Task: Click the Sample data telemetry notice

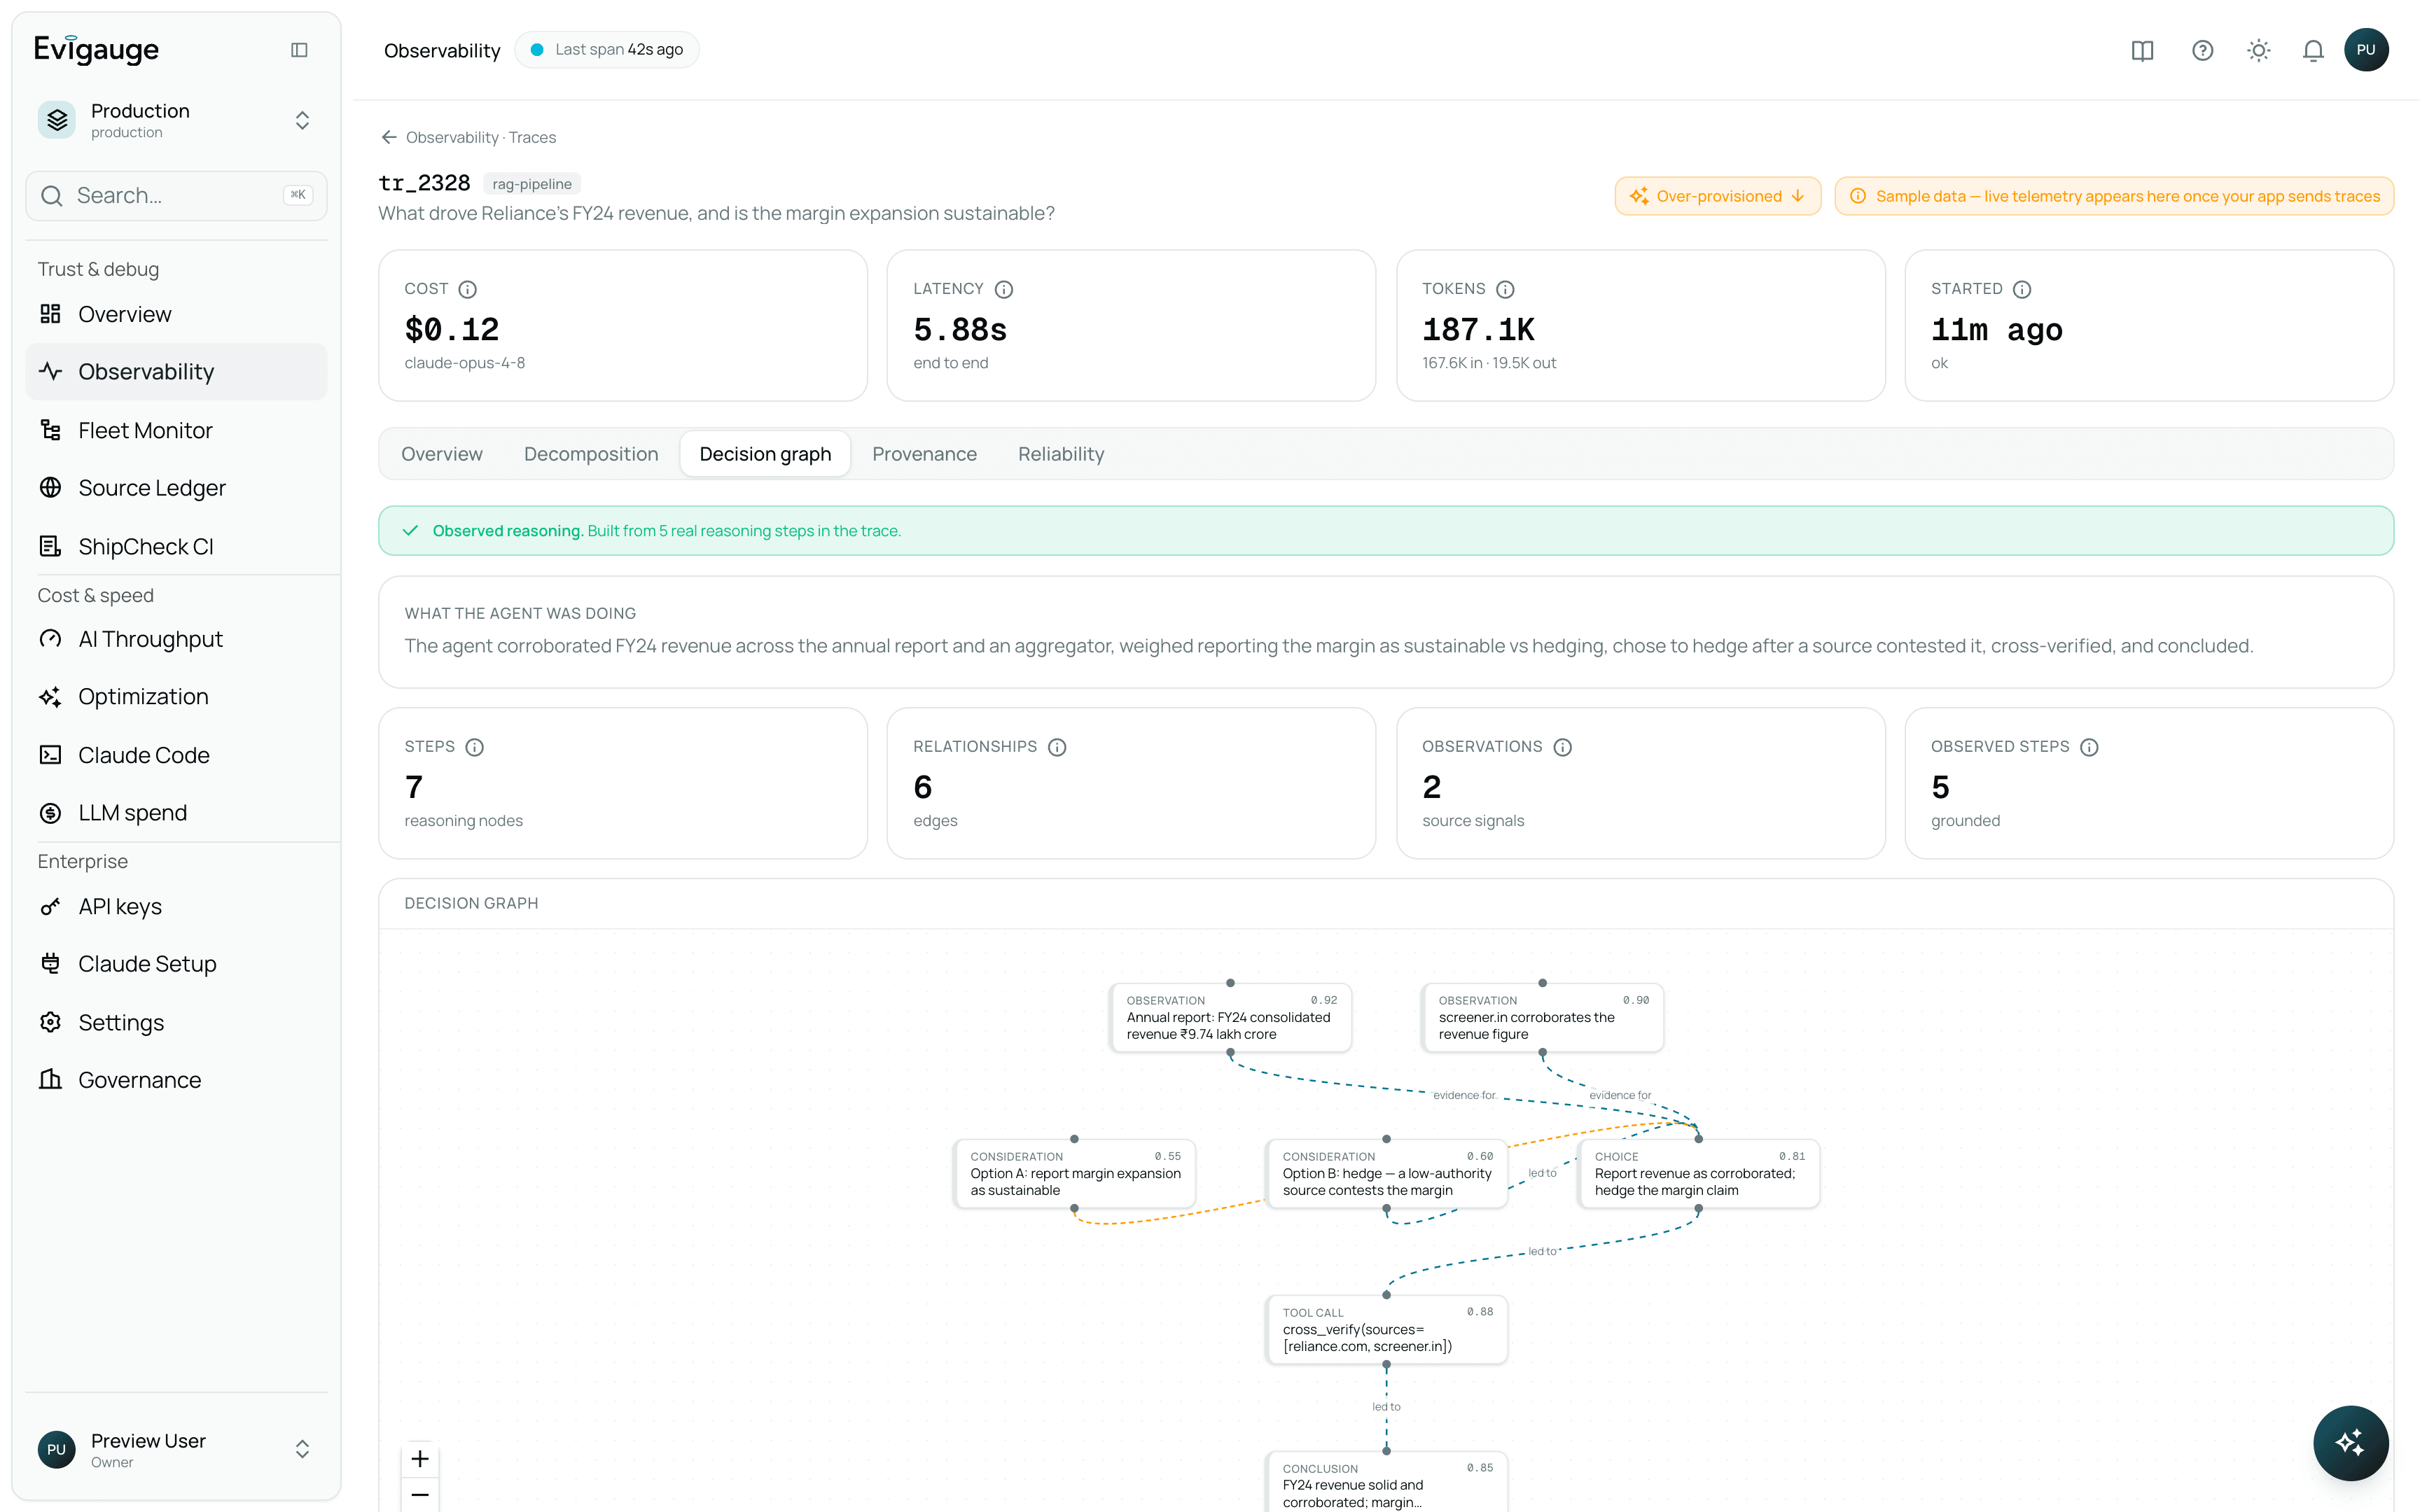Action: tap(2114, 196)
